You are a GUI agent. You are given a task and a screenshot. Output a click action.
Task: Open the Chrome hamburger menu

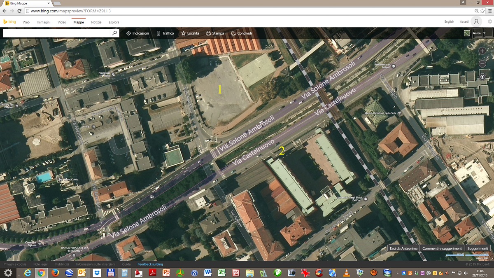489,11
